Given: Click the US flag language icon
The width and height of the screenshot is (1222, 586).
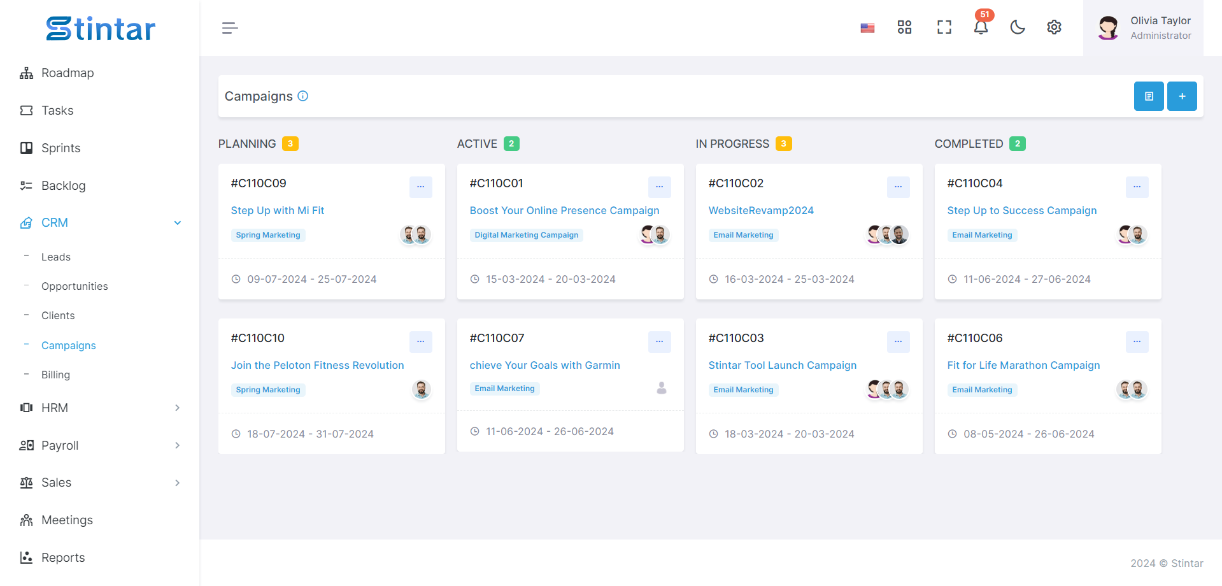Looking at the screenshot, I should click(x=867, y=28).
